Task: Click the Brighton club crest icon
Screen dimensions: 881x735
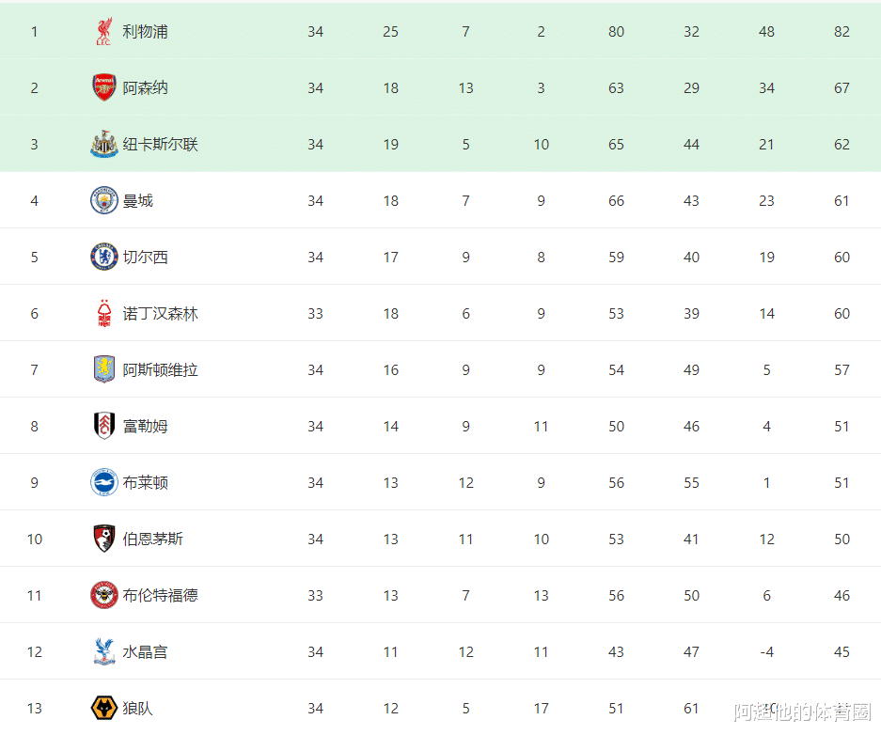Action: (103, 483)
